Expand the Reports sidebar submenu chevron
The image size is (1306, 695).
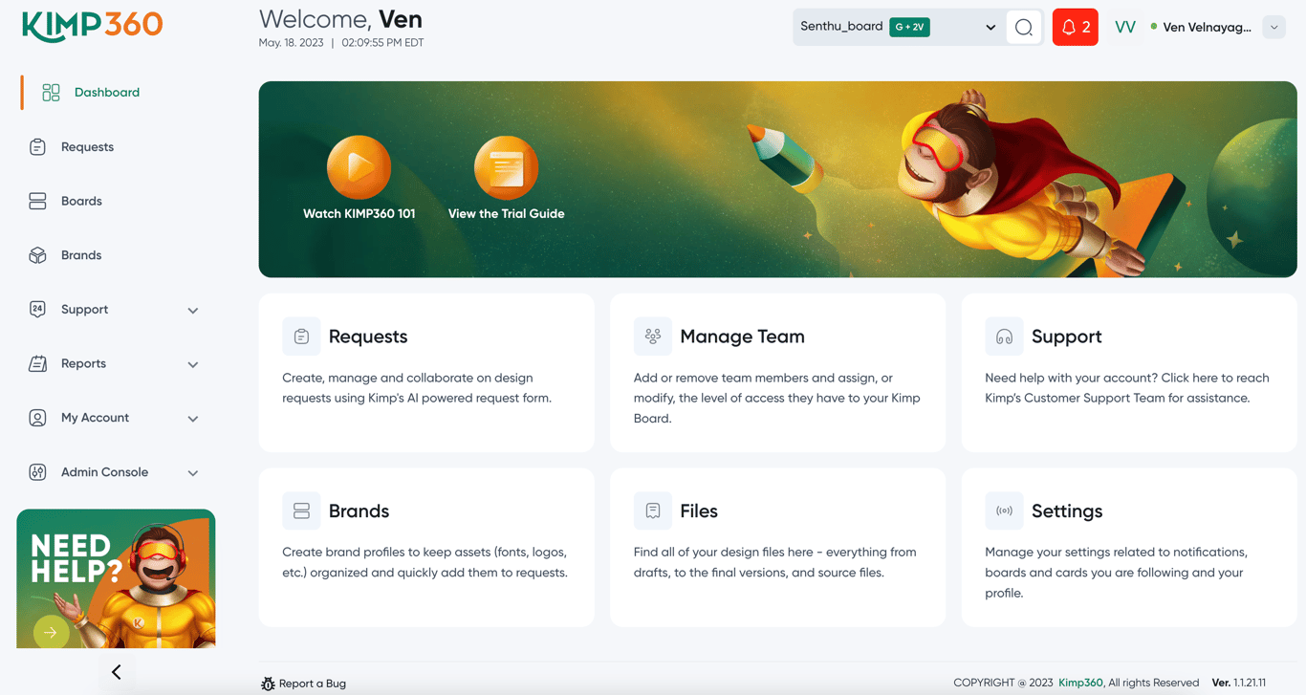coord(193,365)
